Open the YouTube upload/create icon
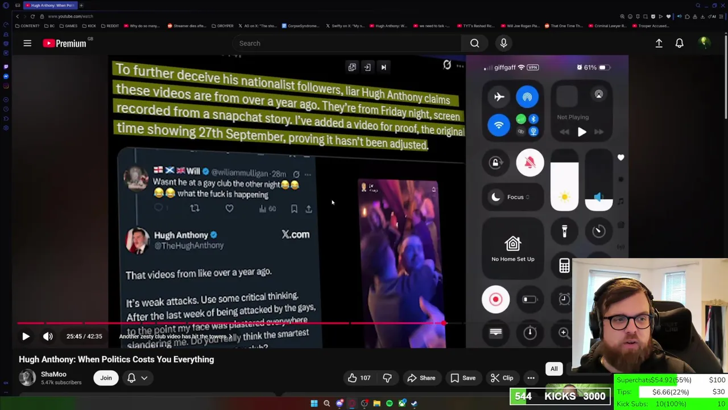The height and width of the screenshot is (410, 728). point(659,43)
